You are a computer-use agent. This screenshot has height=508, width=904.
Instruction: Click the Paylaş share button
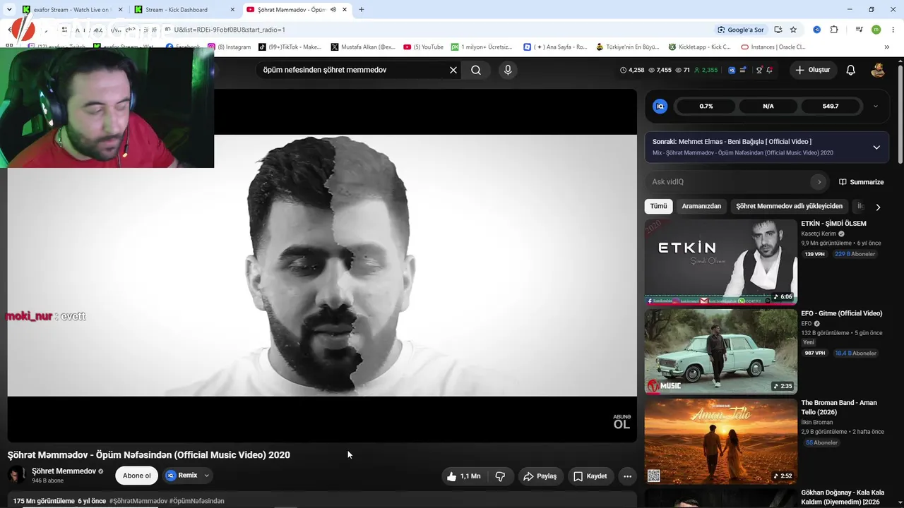(540, 476)
